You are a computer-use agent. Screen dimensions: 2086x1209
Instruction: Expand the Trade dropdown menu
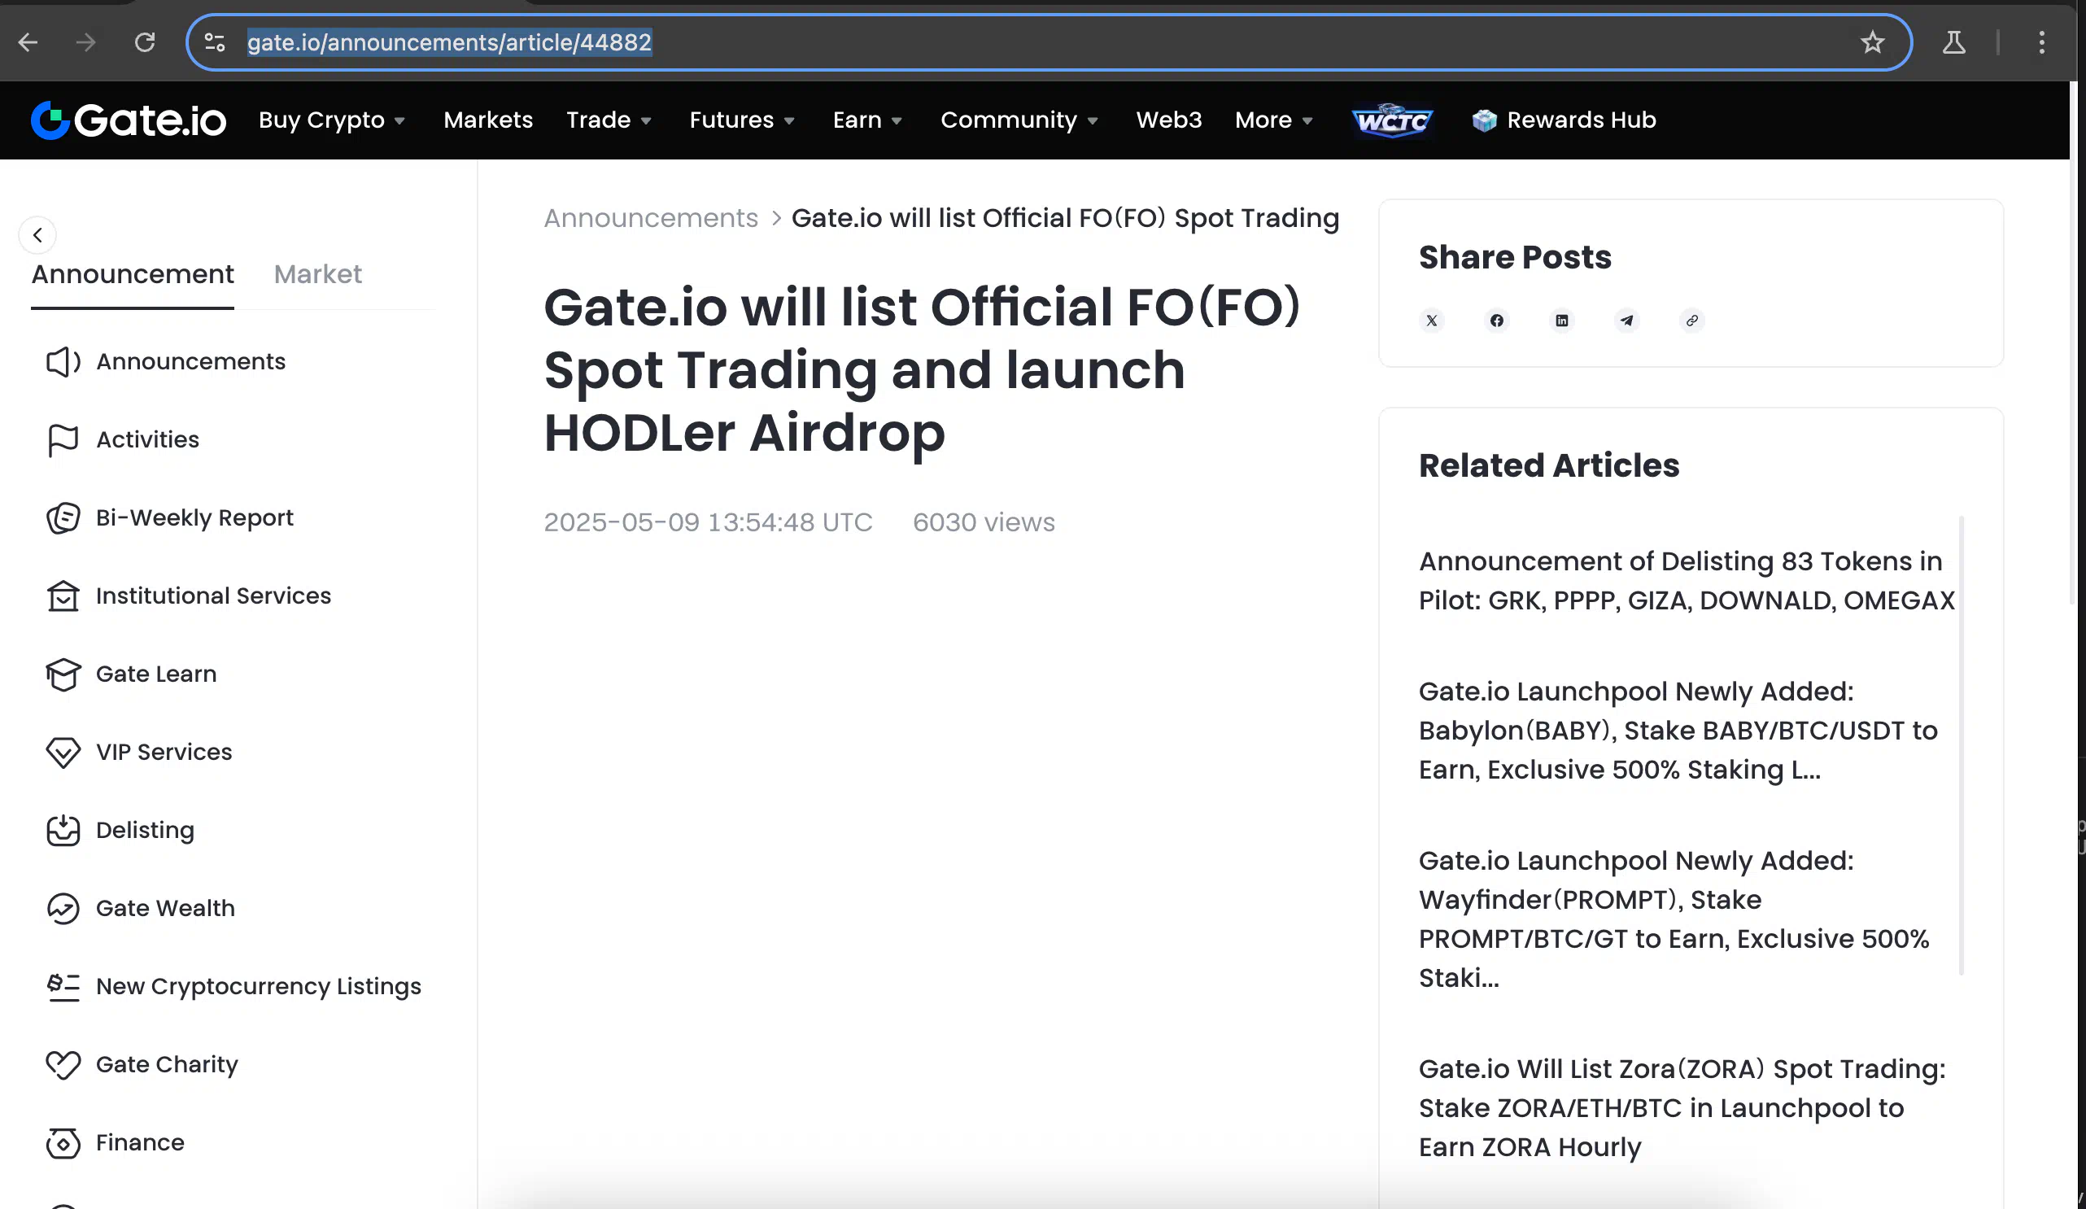tap(609, 120)
